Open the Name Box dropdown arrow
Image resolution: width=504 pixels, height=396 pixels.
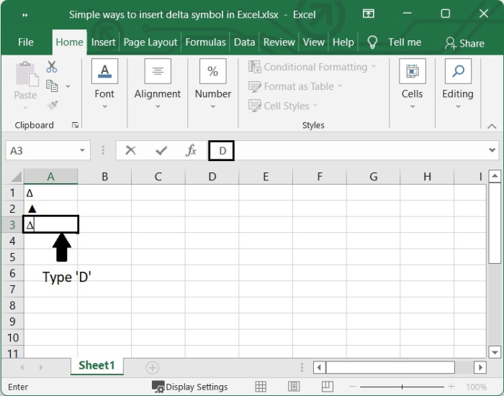[82, 150]
